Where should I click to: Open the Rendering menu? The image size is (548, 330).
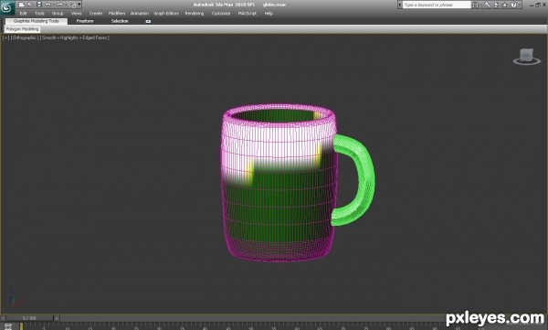[195, 14]
